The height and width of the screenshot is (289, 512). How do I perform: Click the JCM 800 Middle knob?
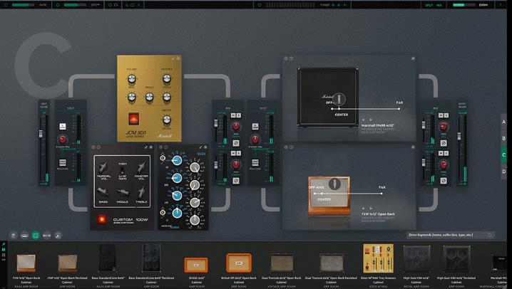tap(149, 97)
